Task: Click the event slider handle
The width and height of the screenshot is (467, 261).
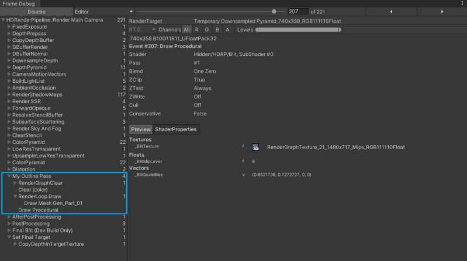Action: point(274,12)
